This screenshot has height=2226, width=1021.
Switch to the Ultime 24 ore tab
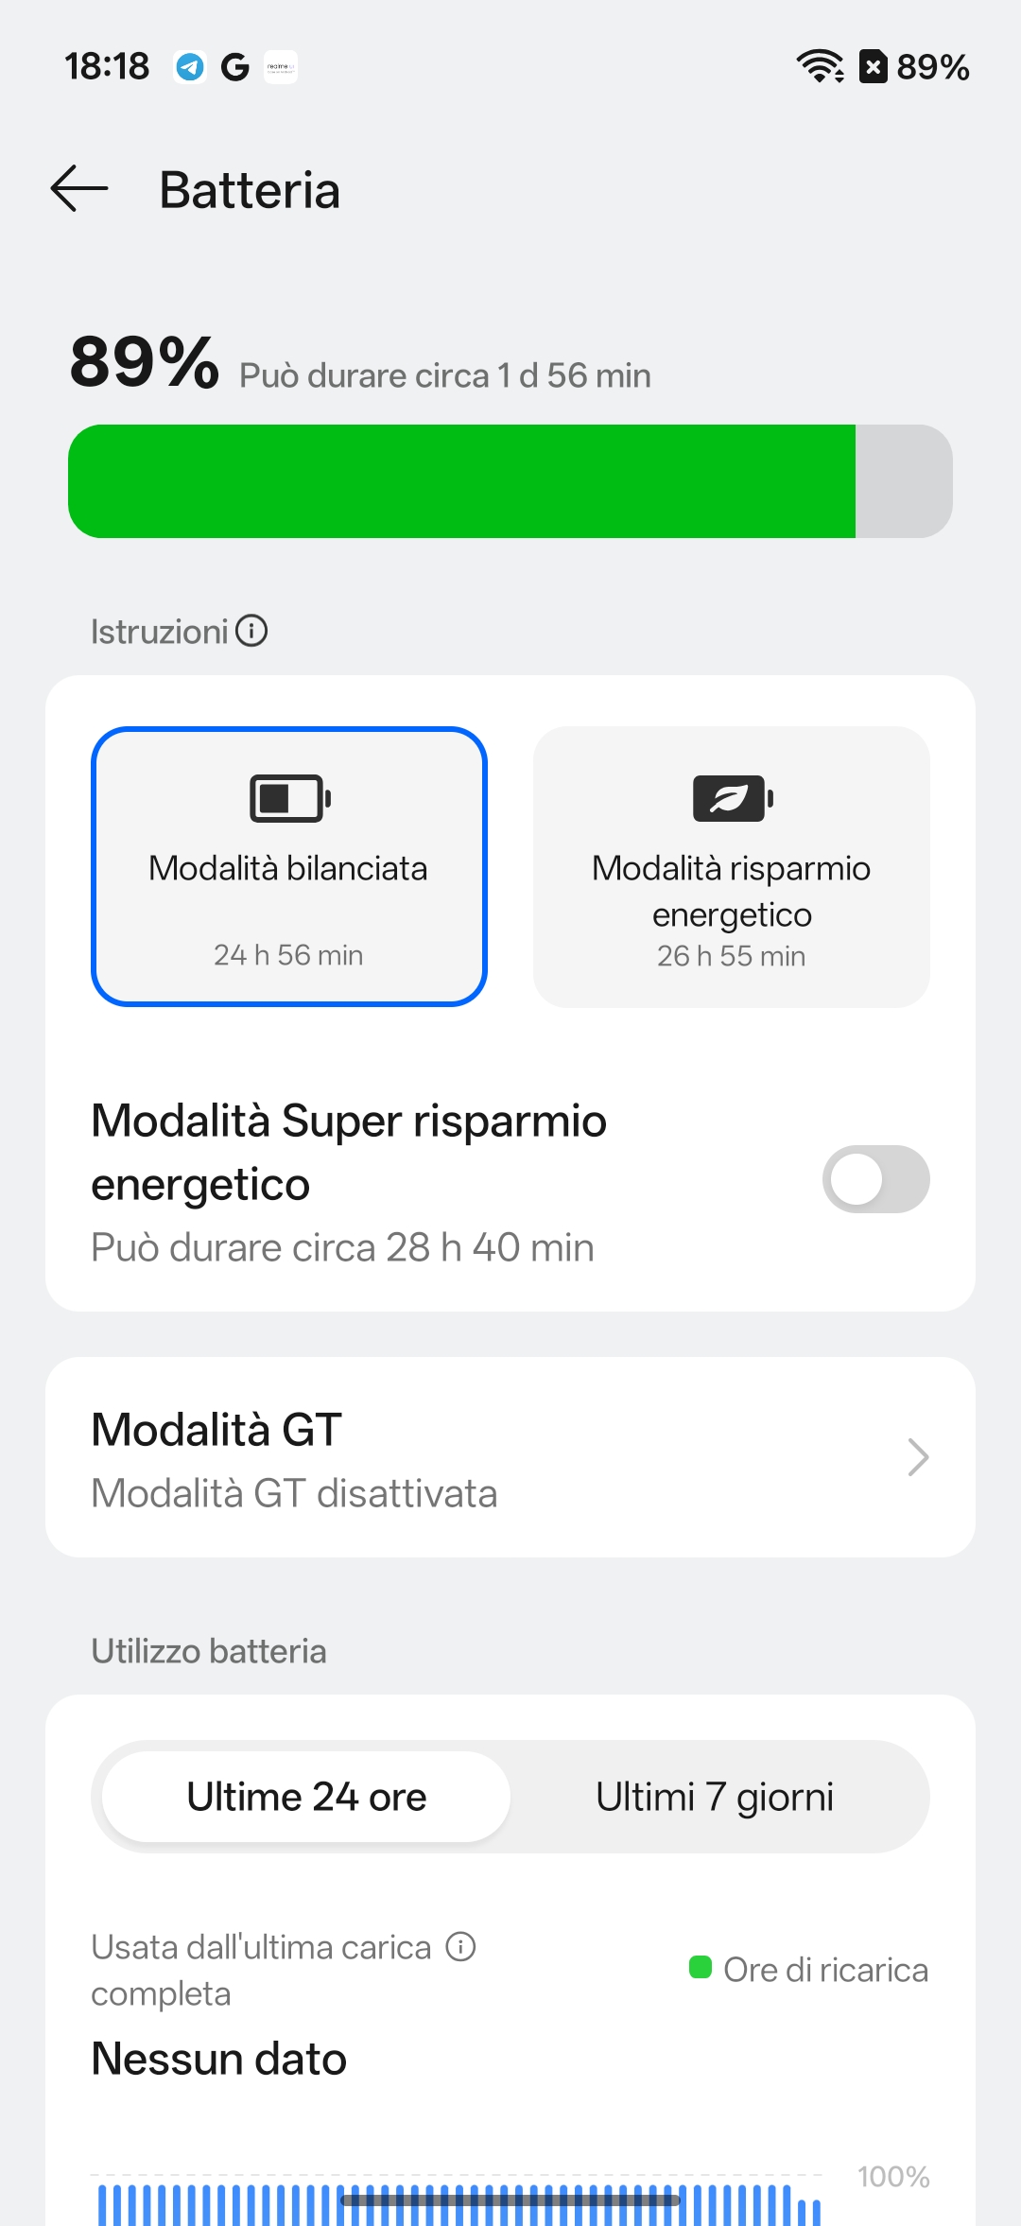tap(306, 1797)
